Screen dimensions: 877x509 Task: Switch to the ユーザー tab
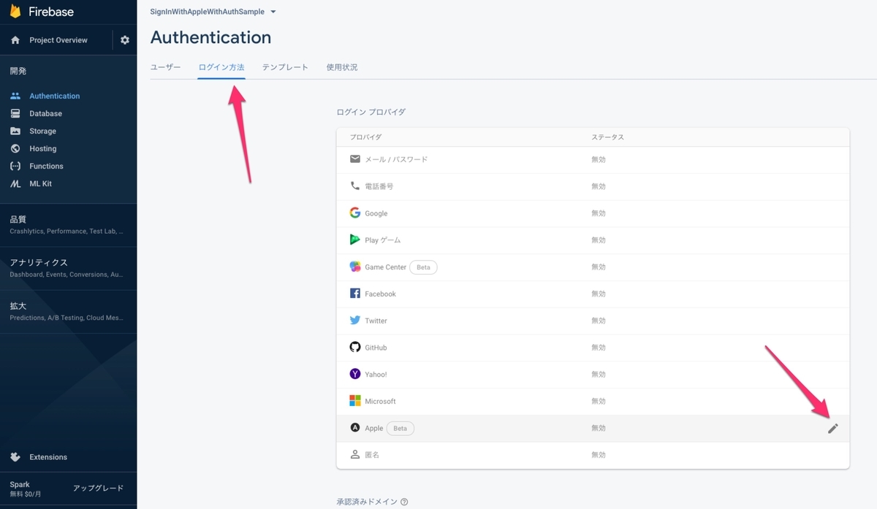pos(165,67)
